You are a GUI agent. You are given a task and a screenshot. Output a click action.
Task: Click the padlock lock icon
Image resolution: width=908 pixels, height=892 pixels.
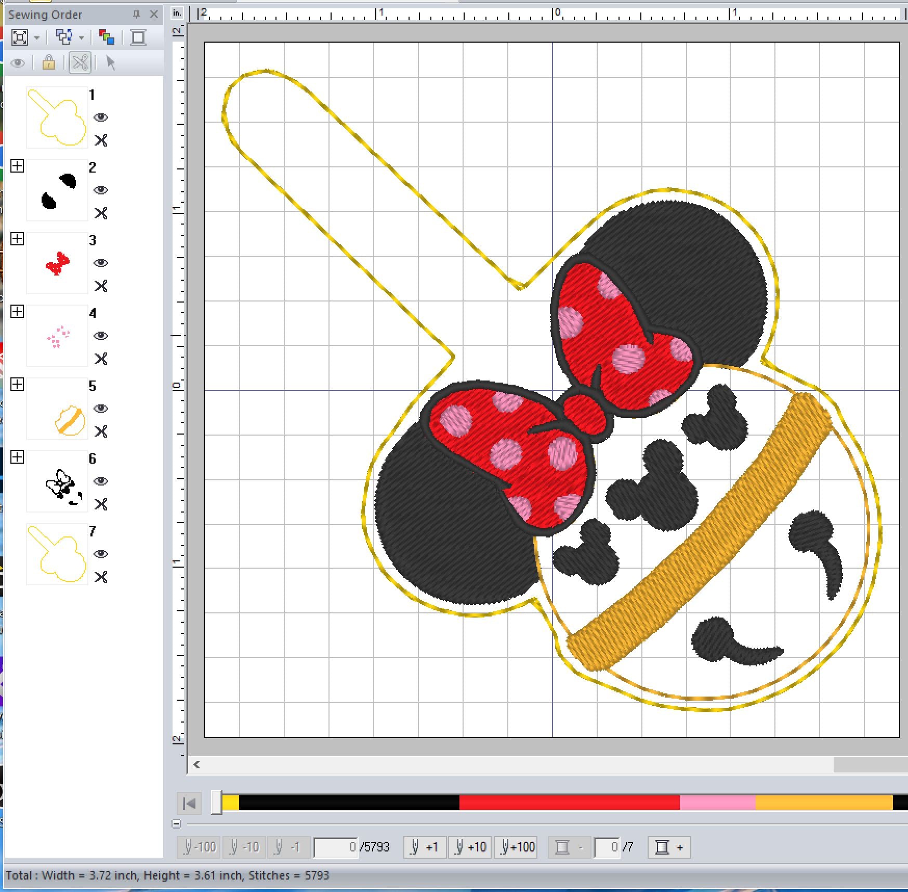[x=49, y=63]
